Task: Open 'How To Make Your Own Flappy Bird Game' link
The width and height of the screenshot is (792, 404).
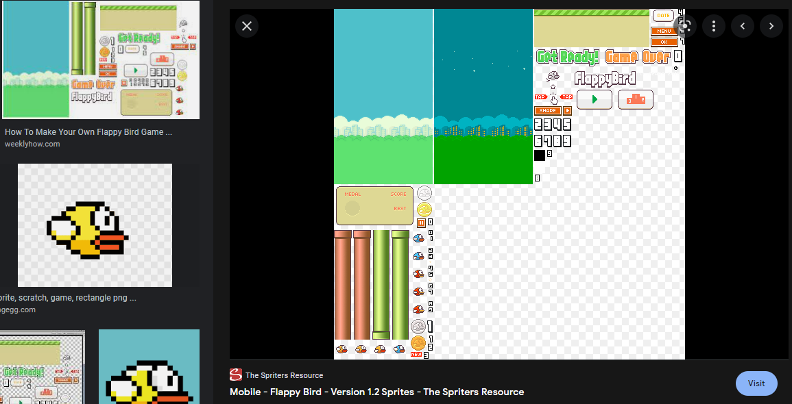Action: [x=88, y=132]
